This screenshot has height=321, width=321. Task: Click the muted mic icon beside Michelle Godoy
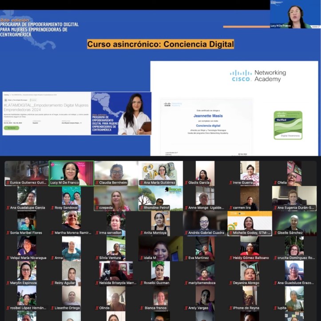(231, 233)
